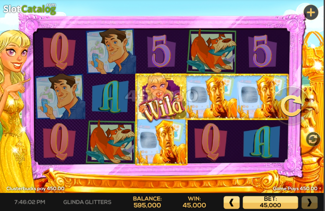Click the Q symbol in the top-left reel cell

tap(59, 51)
